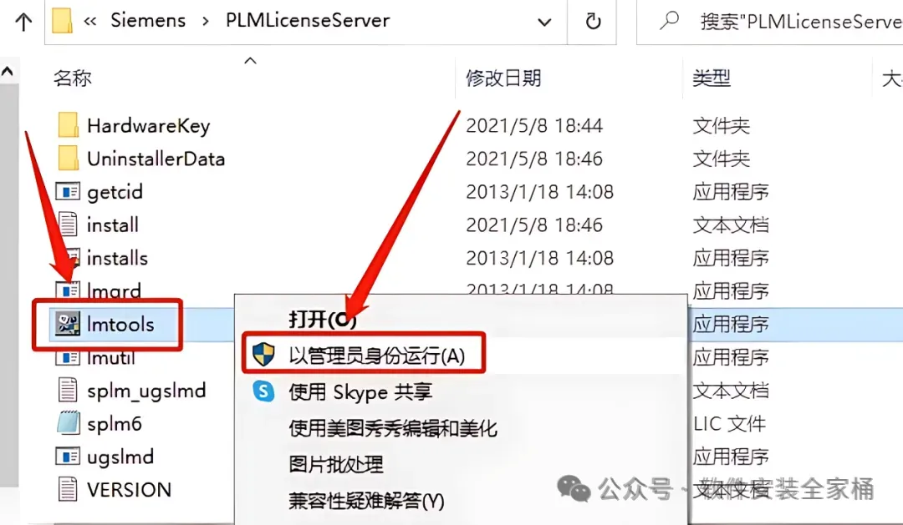Select the PLMLicenseServer breadcrumb segment

click(308, 21)
